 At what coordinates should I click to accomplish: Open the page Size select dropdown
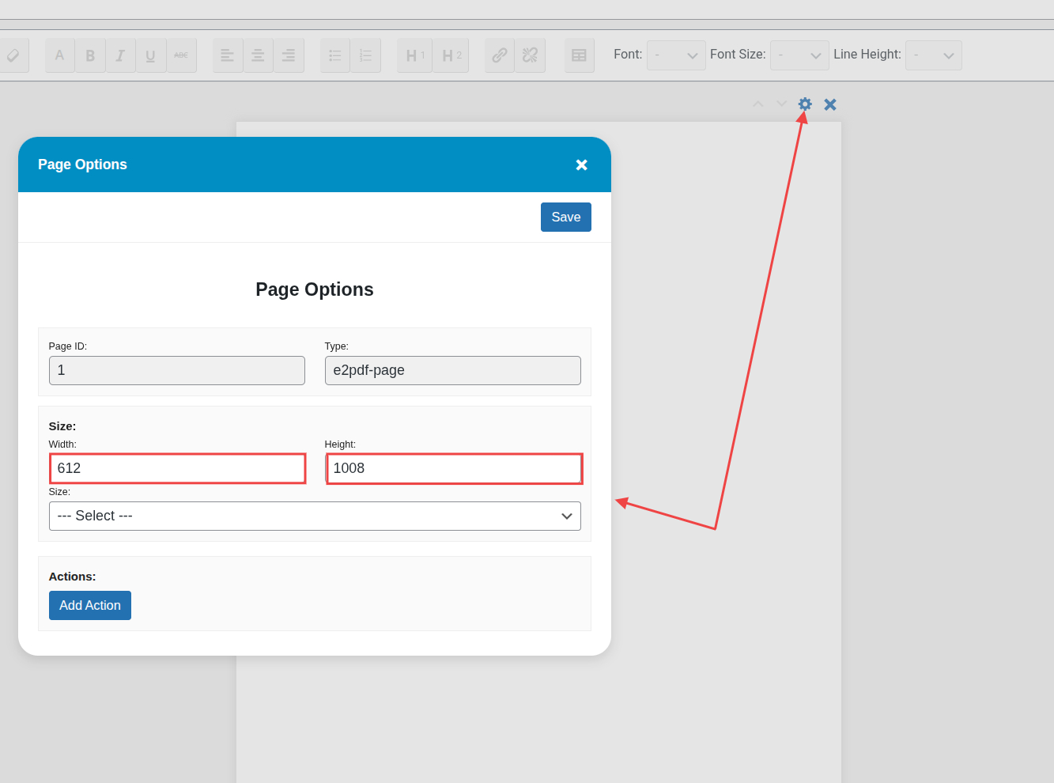tap(315, 516)
